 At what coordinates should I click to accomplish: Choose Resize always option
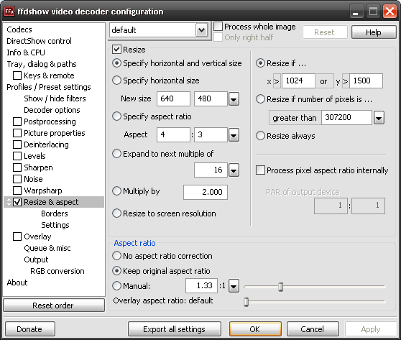260,136
